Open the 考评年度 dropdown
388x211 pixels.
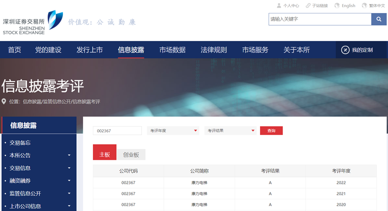(x=173, y=131)
